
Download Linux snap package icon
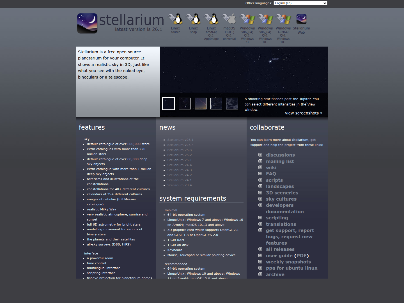click(193, 19)
